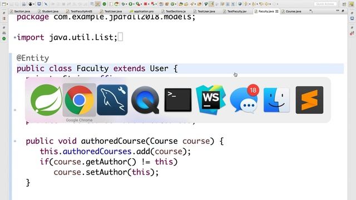The height and width of the screenshot is (200, 356).
Task: Switch to TestSections.ja editor tab
Action: click(174, 11)
